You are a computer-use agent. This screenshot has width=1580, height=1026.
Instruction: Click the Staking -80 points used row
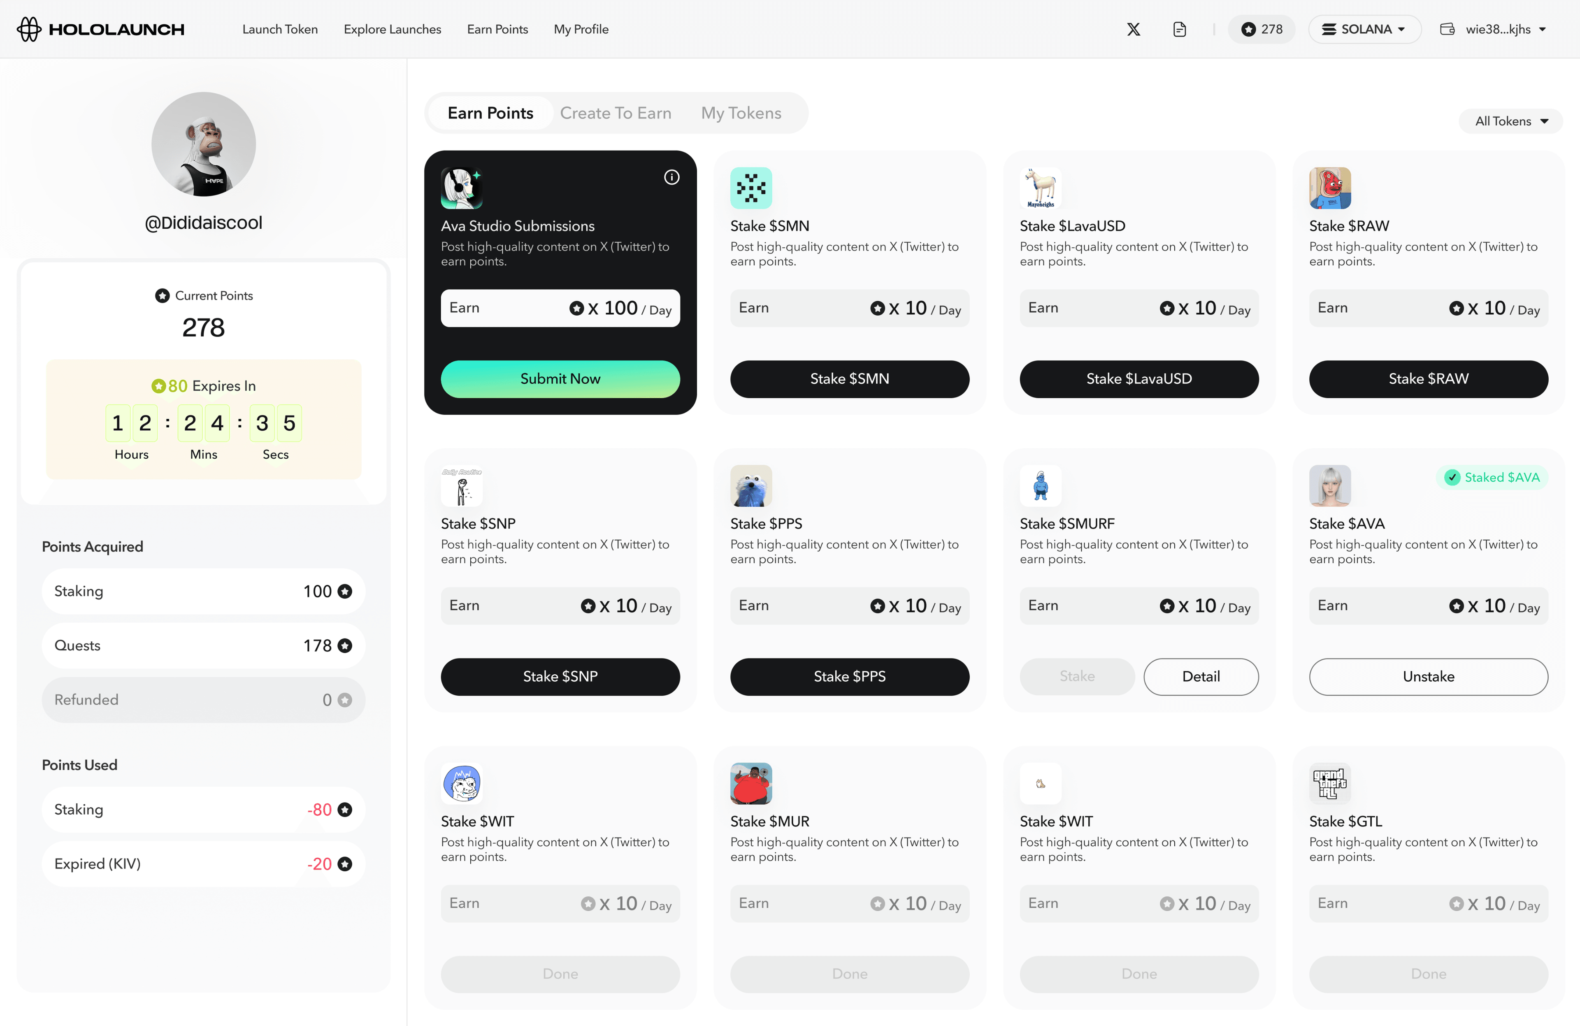coord(203,810)
